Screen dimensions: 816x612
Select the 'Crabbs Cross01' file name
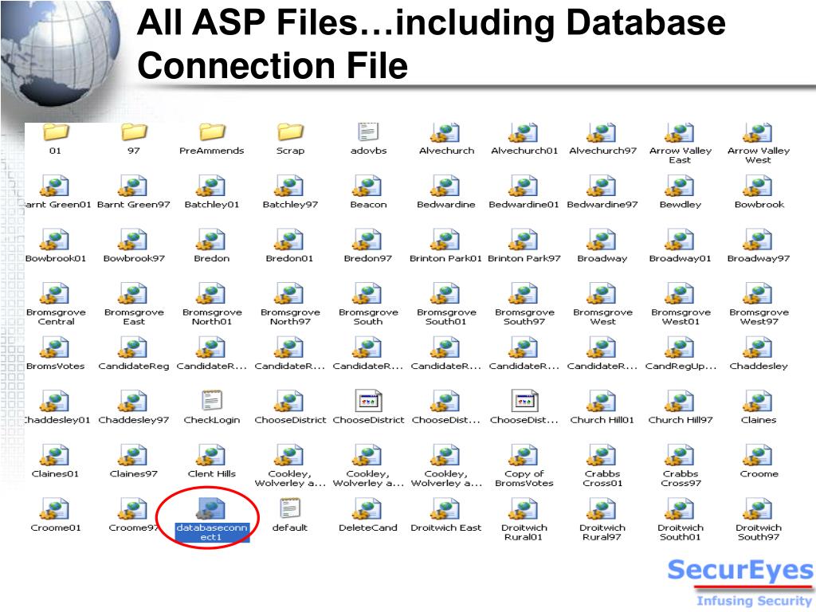point(602,478)
